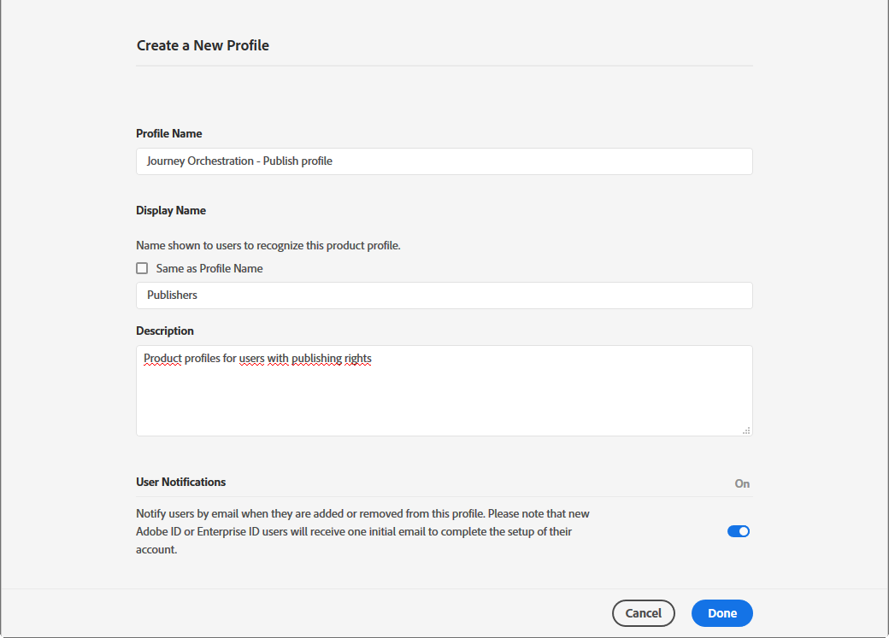The width and height of the screenshot is (889, 638).
Task: Click the "Description" field label
Action: [x=165, y=331]
